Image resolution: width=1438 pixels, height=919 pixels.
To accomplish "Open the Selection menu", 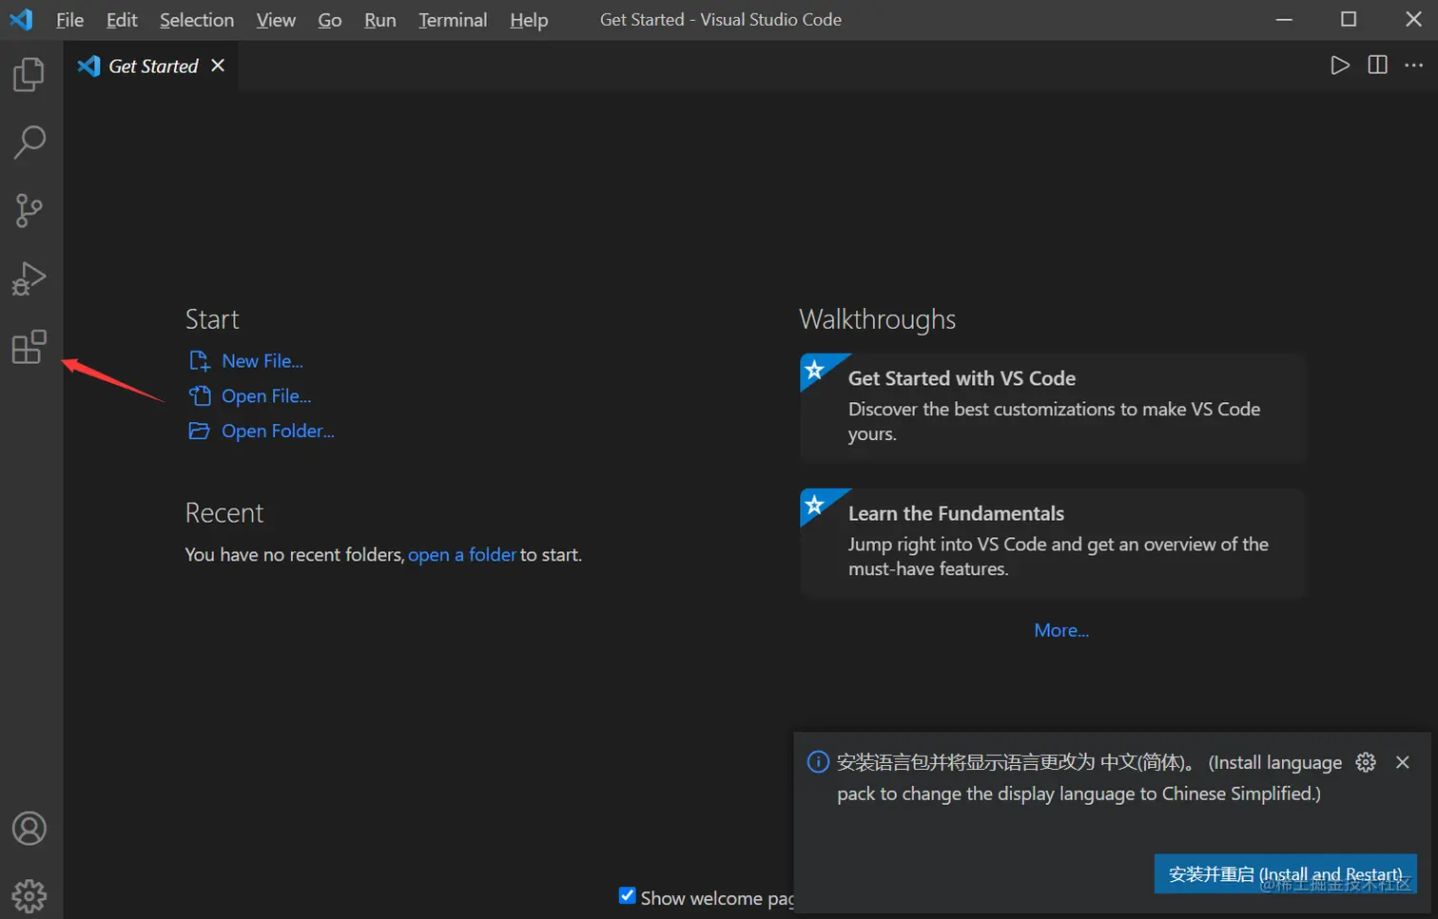I will 197,20.
